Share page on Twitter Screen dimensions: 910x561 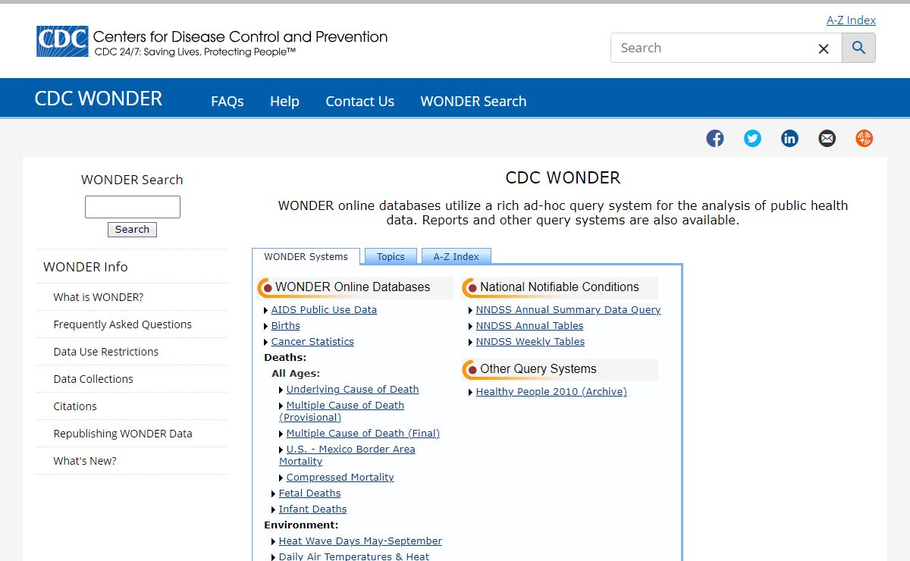point(752,138)
